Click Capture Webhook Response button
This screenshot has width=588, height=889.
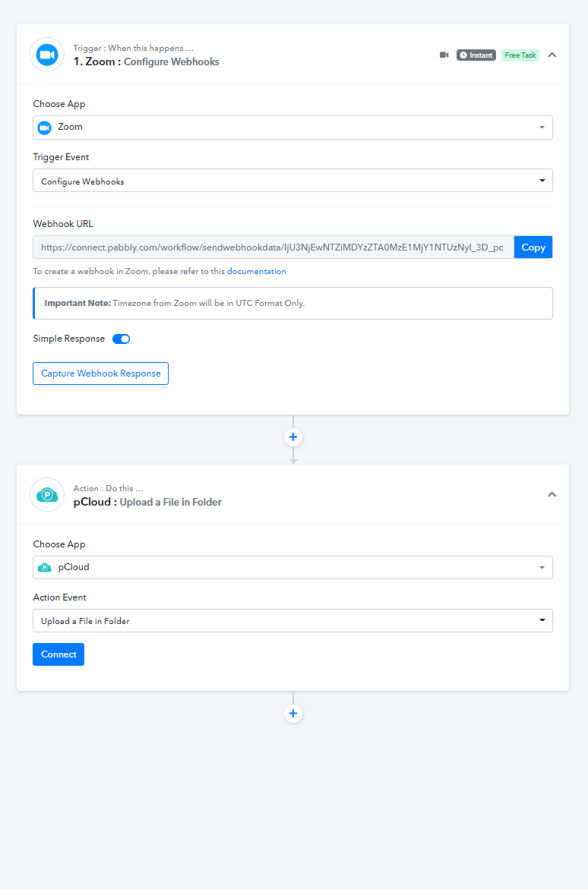(x=100, y=374)
